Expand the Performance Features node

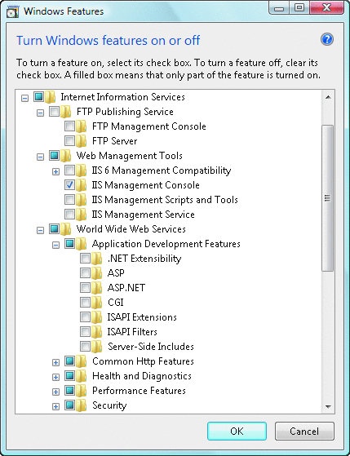(55, 392)
